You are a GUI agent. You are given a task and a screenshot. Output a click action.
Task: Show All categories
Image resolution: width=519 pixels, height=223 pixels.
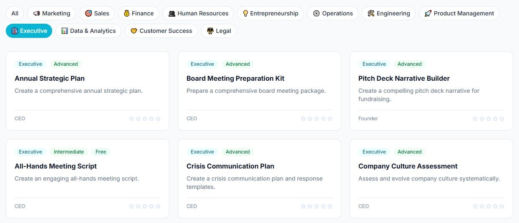click(x=15, y=13)
